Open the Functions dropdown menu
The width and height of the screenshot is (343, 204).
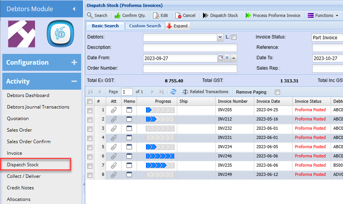323,15
